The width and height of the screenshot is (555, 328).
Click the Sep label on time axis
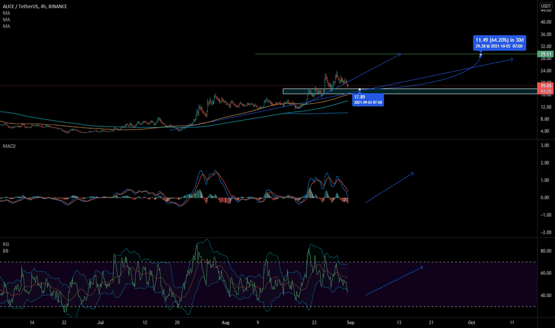[x=350, y=323]
